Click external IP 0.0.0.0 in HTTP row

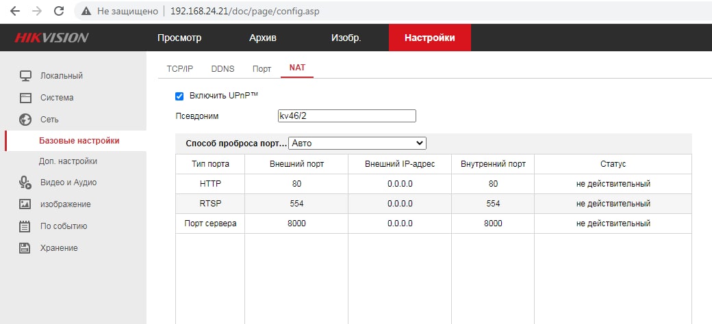click(x=400, y=184)
